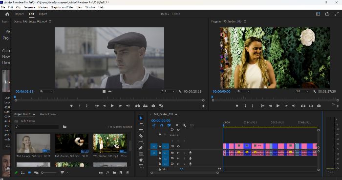Screen dimensions: 342x180
Task: Open Source panel menu
Action: pos(50,21)
